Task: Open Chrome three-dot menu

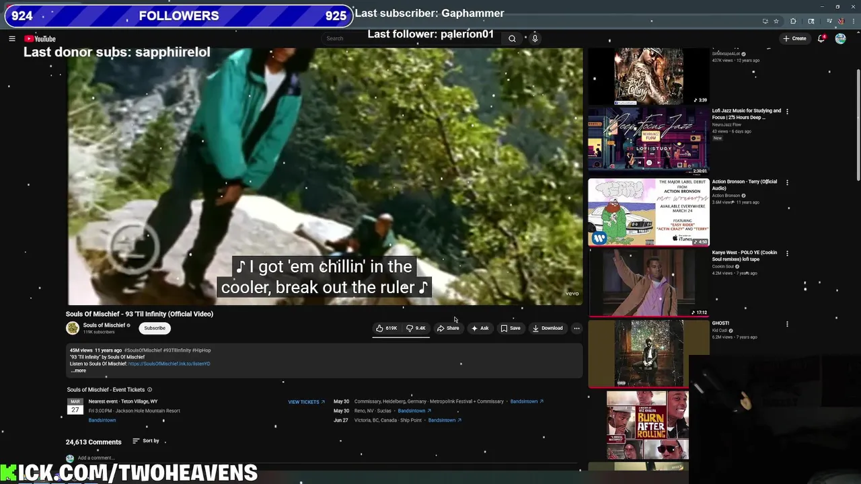Action: 853,21
